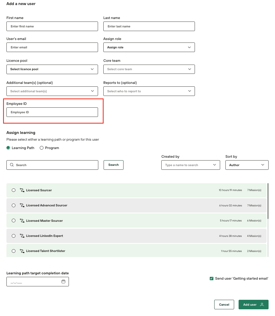The image size is (275, 316).
Task: Click the path icon beside Licensed Advanced Sourcer
Action: click(x=22, y=205)
